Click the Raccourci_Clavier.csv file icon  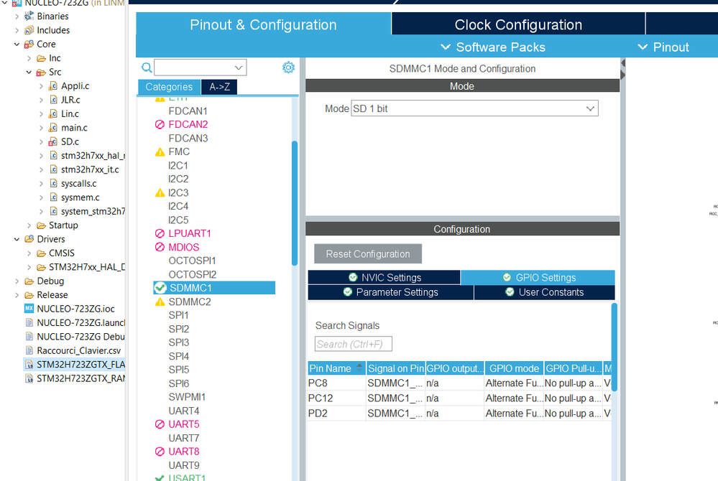tap(29, 350)
